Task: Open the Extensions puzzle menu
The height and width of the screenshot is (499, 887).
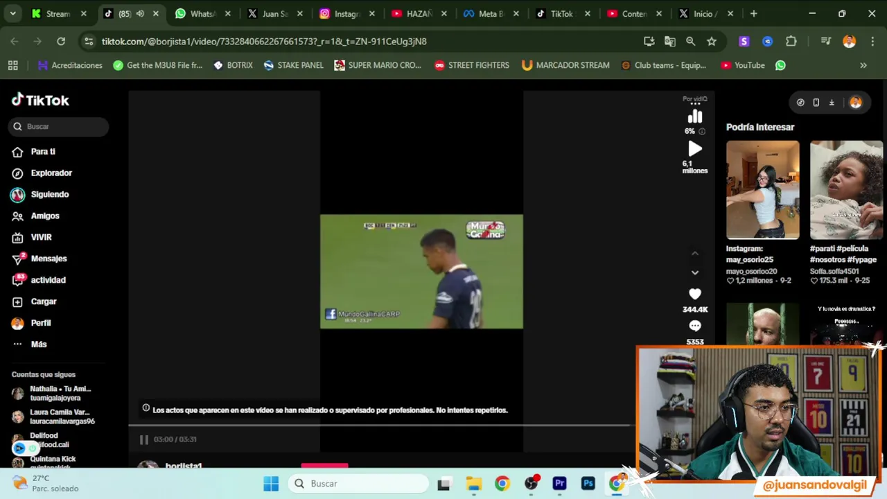Action: 791,42
